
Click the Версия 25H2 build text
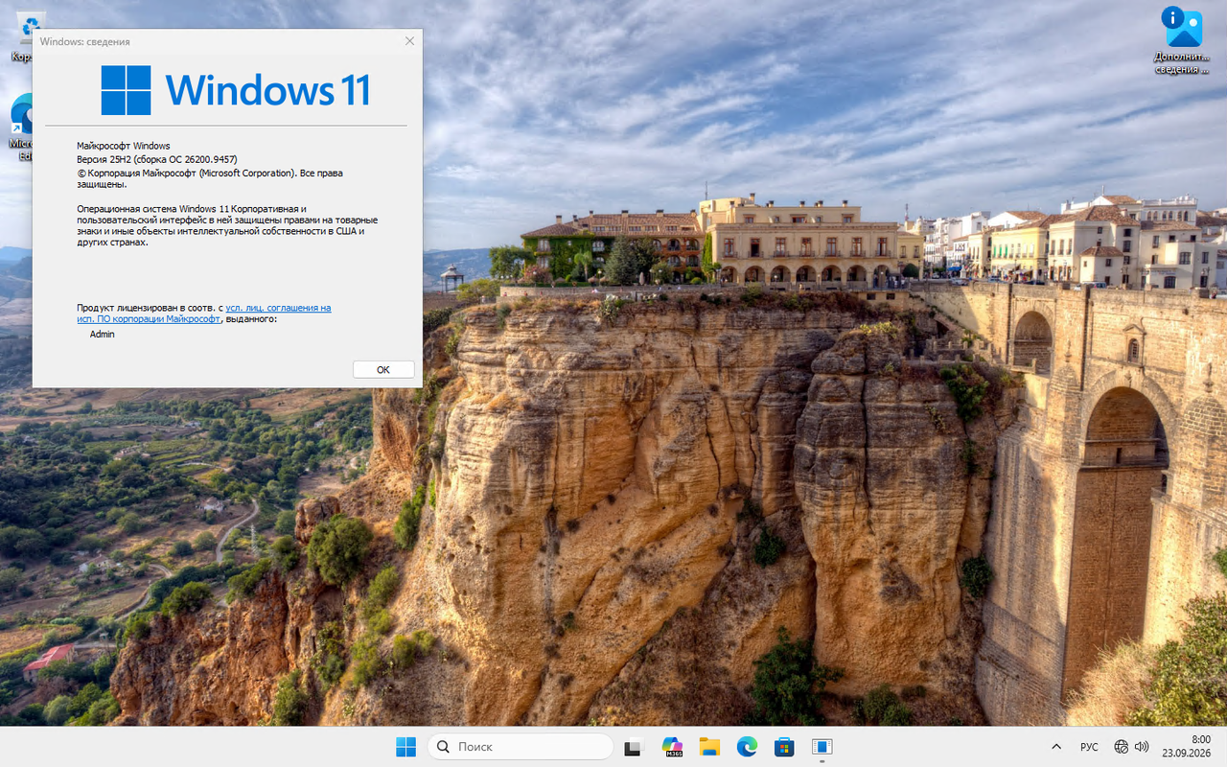(157, 159)
